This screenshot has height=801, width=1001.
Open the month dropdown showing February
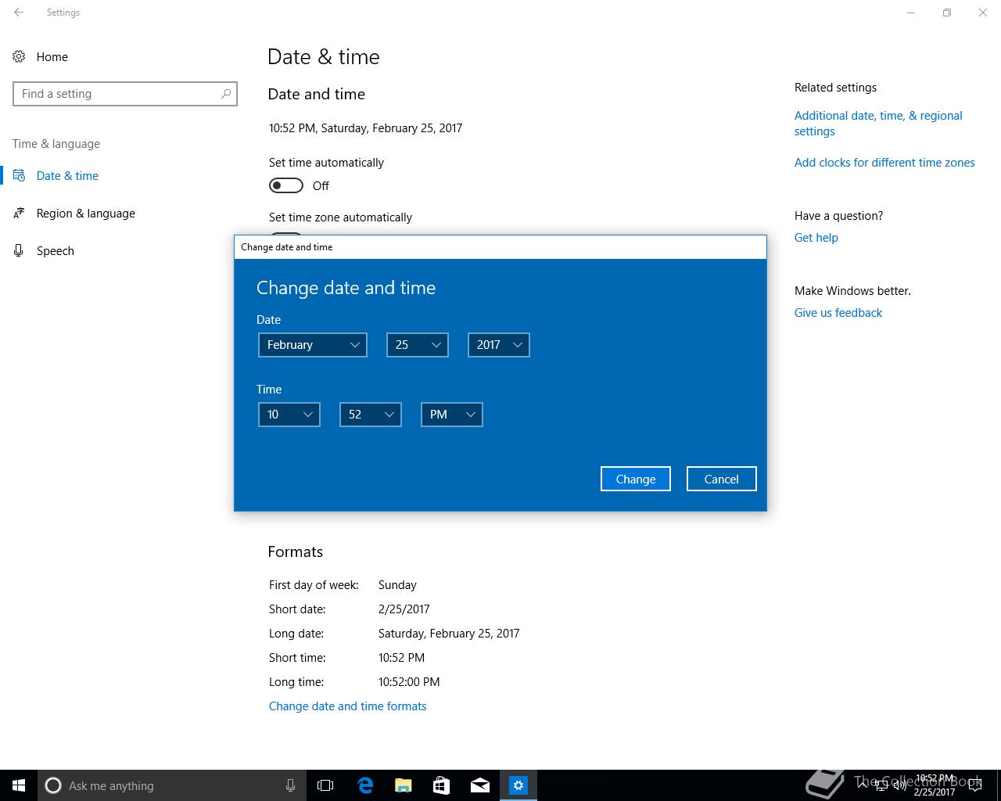[x=313, y=345]
